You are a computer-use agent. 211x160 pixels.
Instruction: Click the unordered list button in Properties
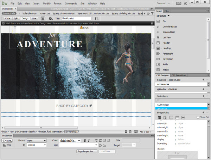96,140
